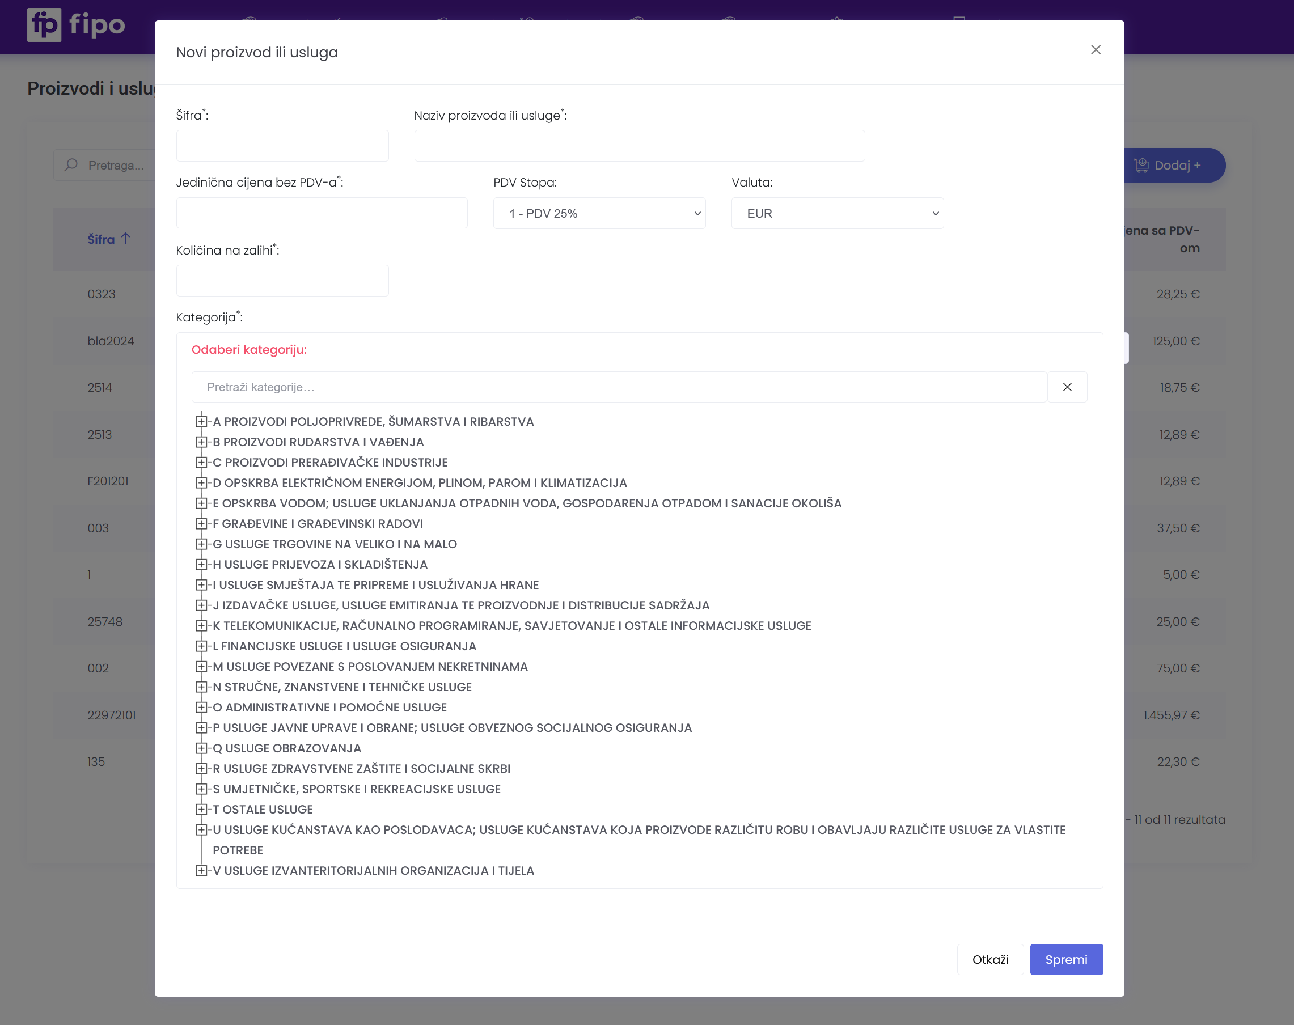Expand the F Građevine plus icon

tap(202, 523)
